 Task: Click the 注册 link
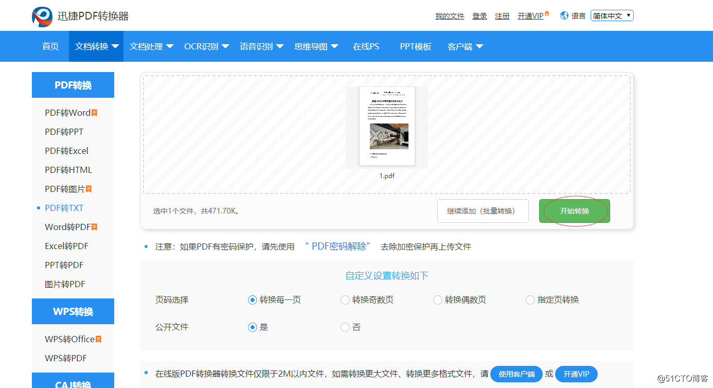(502, 16)
